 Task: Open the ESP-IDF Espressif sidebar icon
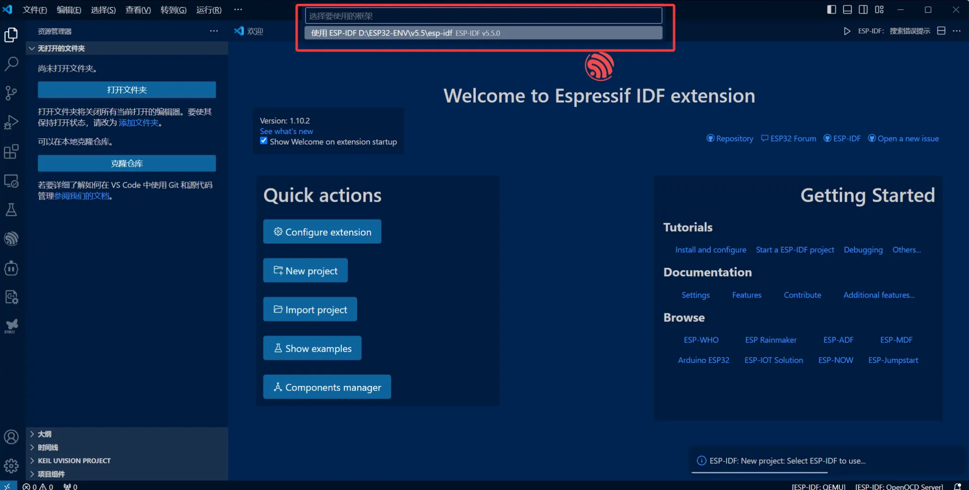tap(11, 239)
